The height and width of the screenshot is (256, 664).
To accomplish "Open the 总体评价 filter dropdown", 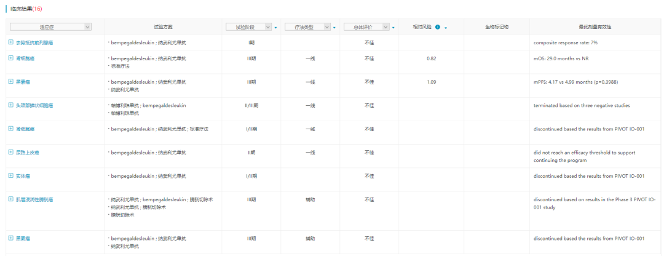I will tap(366, 27).
